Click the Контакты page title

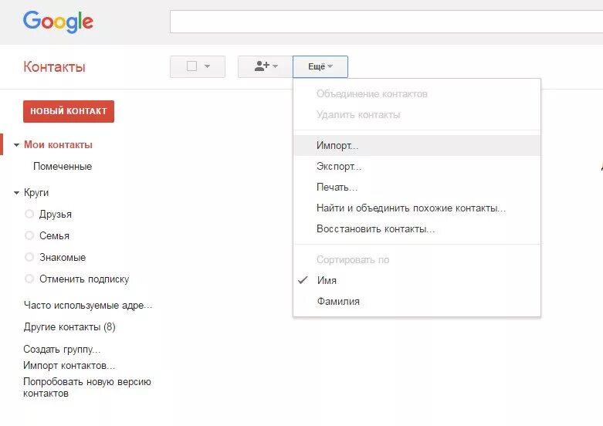[x=54, y=66]
